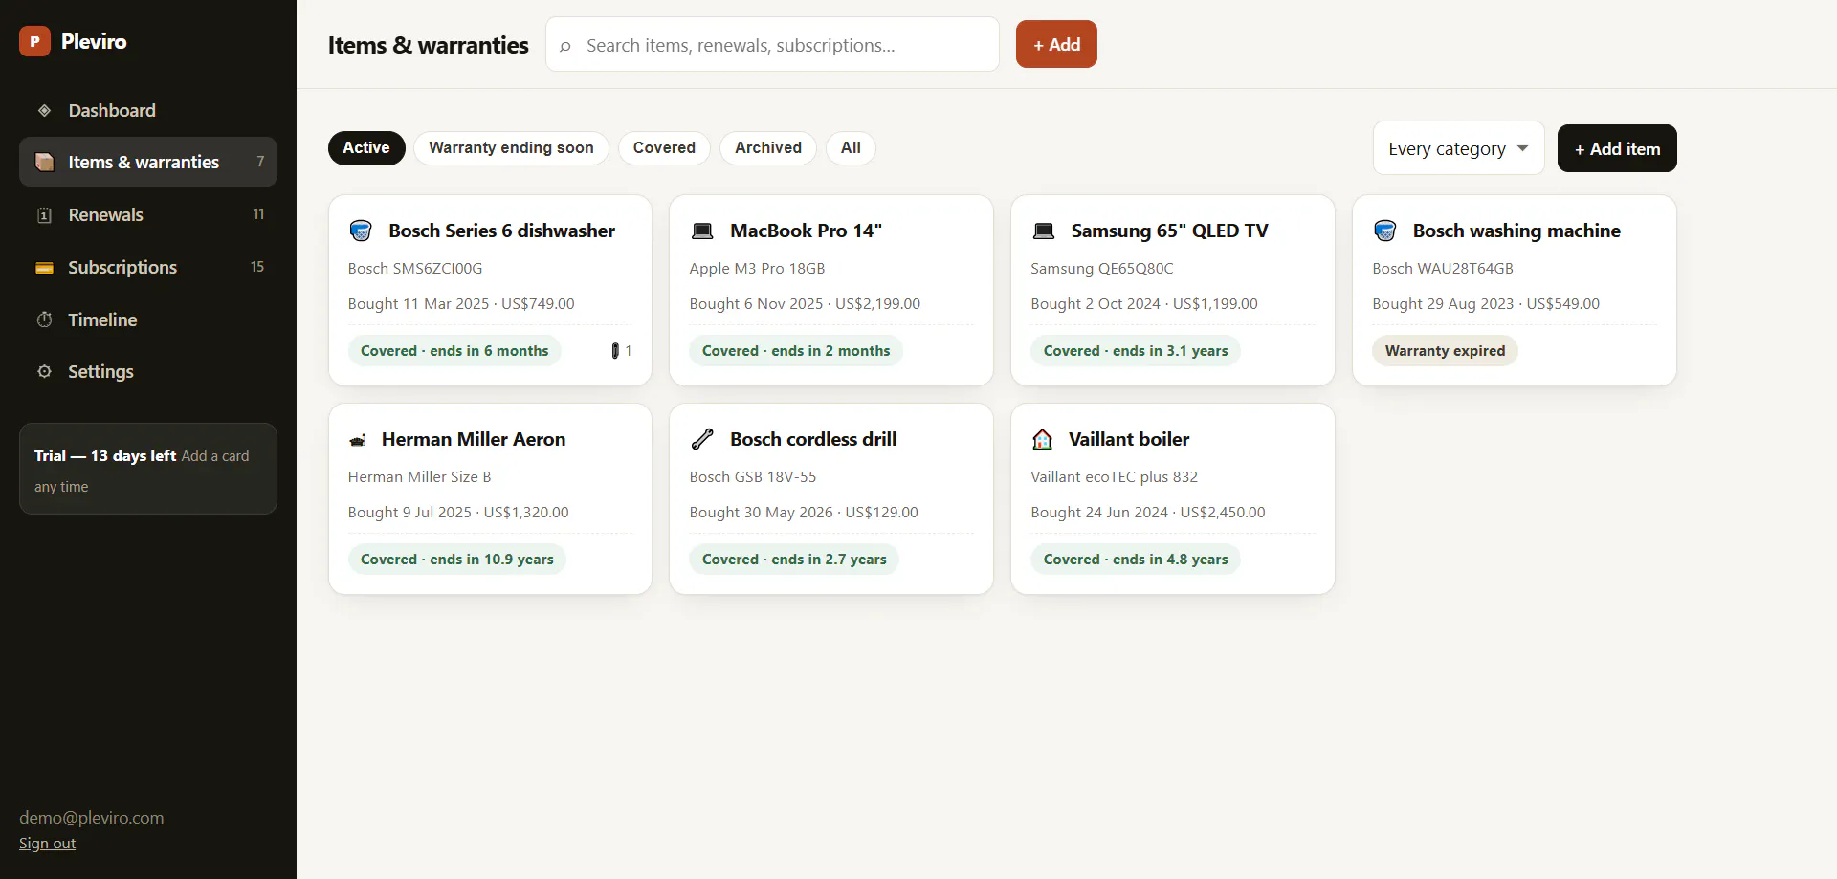This screenshot has height=879, width=1837.
Task: Click the search magnifier icon
Action: [565, 45]
